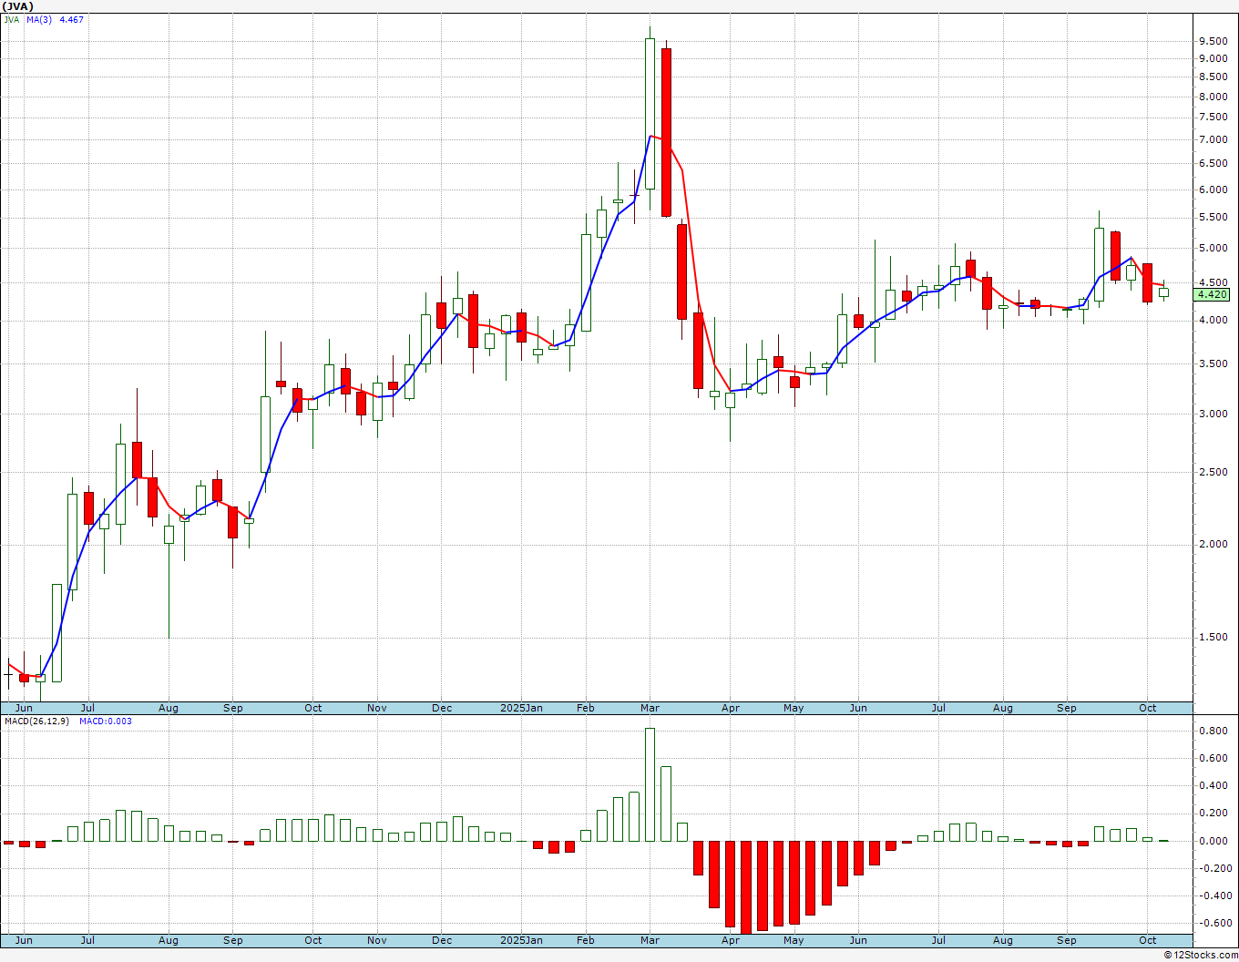Click the 3.500 price axis label
Screen dimensions: 1239x962
pos(1213,363)
